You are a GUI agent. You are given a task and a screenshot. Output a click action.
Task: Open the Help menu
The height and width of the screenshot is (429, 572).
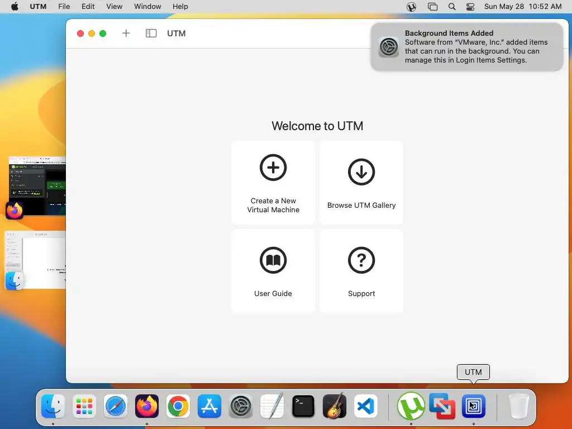[x=180, y=7]
